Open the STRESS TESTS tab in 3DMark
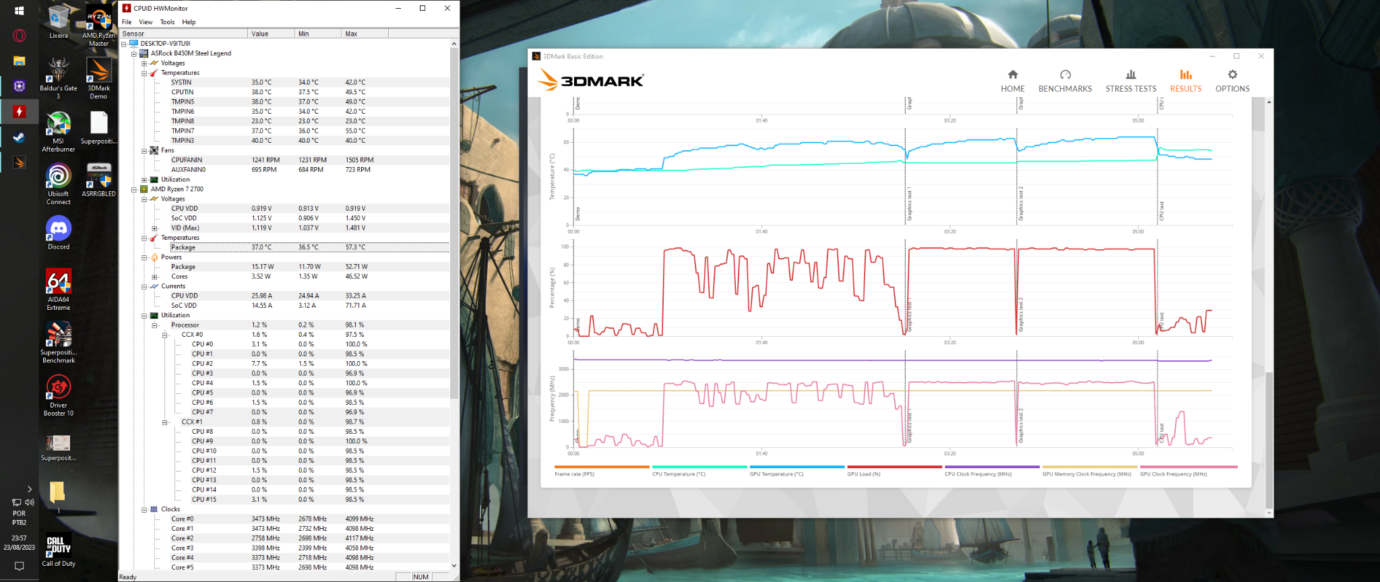Screen dimensions: 1380x582 1131,81
